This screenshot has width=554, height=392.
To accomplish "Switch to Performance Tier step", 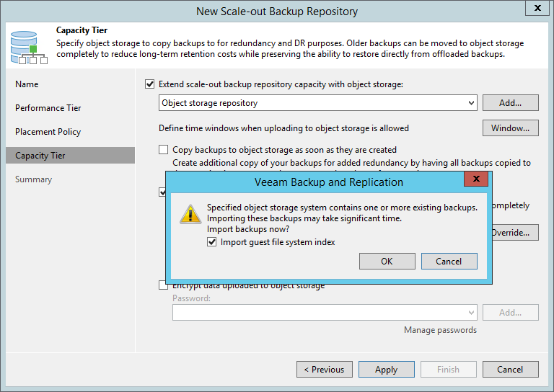I will (x=48, y=108).
